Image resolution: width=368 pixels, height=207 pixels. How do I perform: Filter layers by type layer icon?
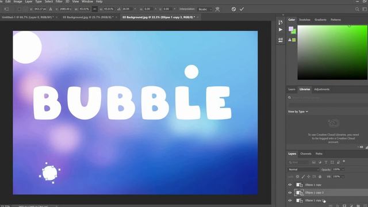tap(326, 162)
